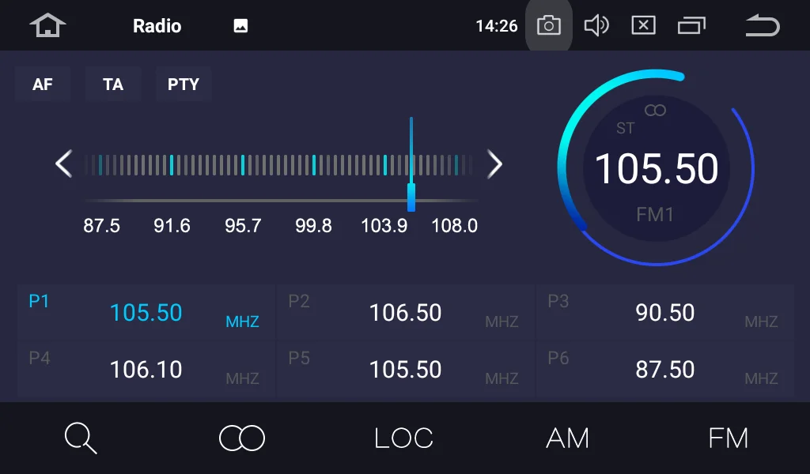
Task: Open the recent apps windows icon
Action: click(x=691, y=25)
